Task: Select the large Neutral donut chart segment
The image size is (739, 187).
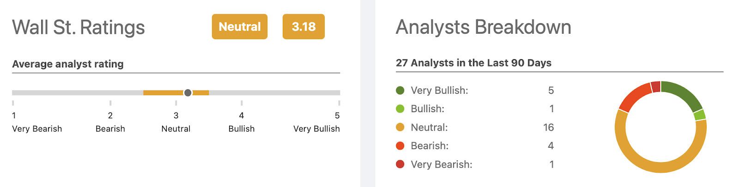Action: 660,168
